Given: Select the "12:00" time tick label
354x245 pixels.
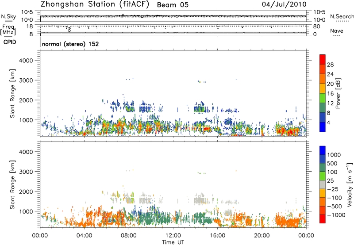Looking at the screenshot, I should coord(173,236).
